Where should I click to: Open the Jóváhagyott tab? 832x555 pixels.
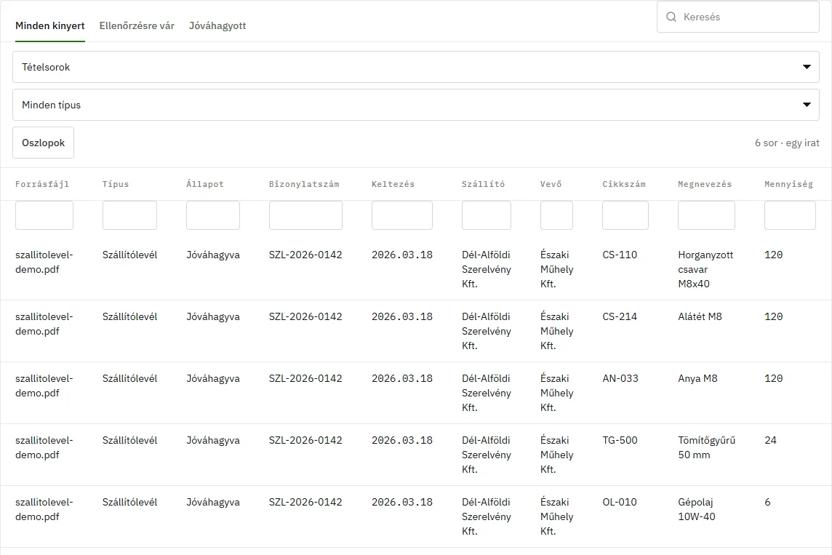217,25
